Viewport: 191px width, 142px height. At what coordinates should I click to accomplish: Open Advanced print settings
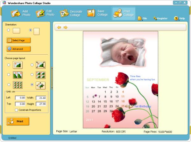click(18, 49)
